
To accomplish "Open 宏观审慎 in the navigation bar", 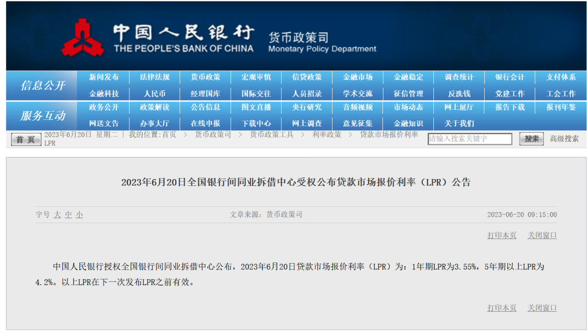I will point(256,77).
